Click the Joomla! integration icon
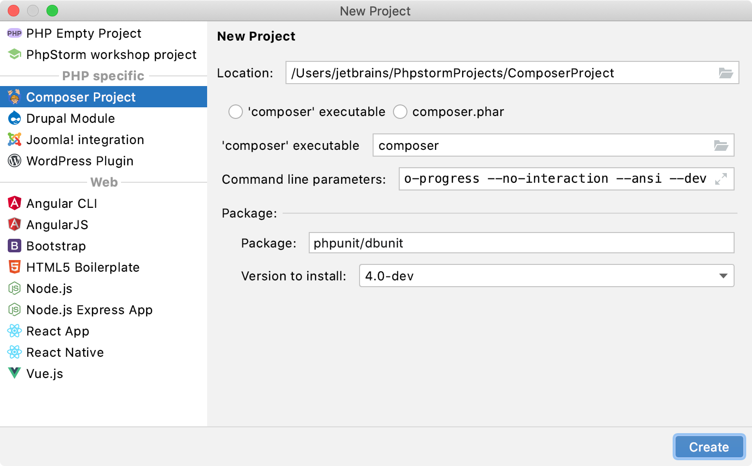Screen dimensions: 752x466 coord(15,139)
